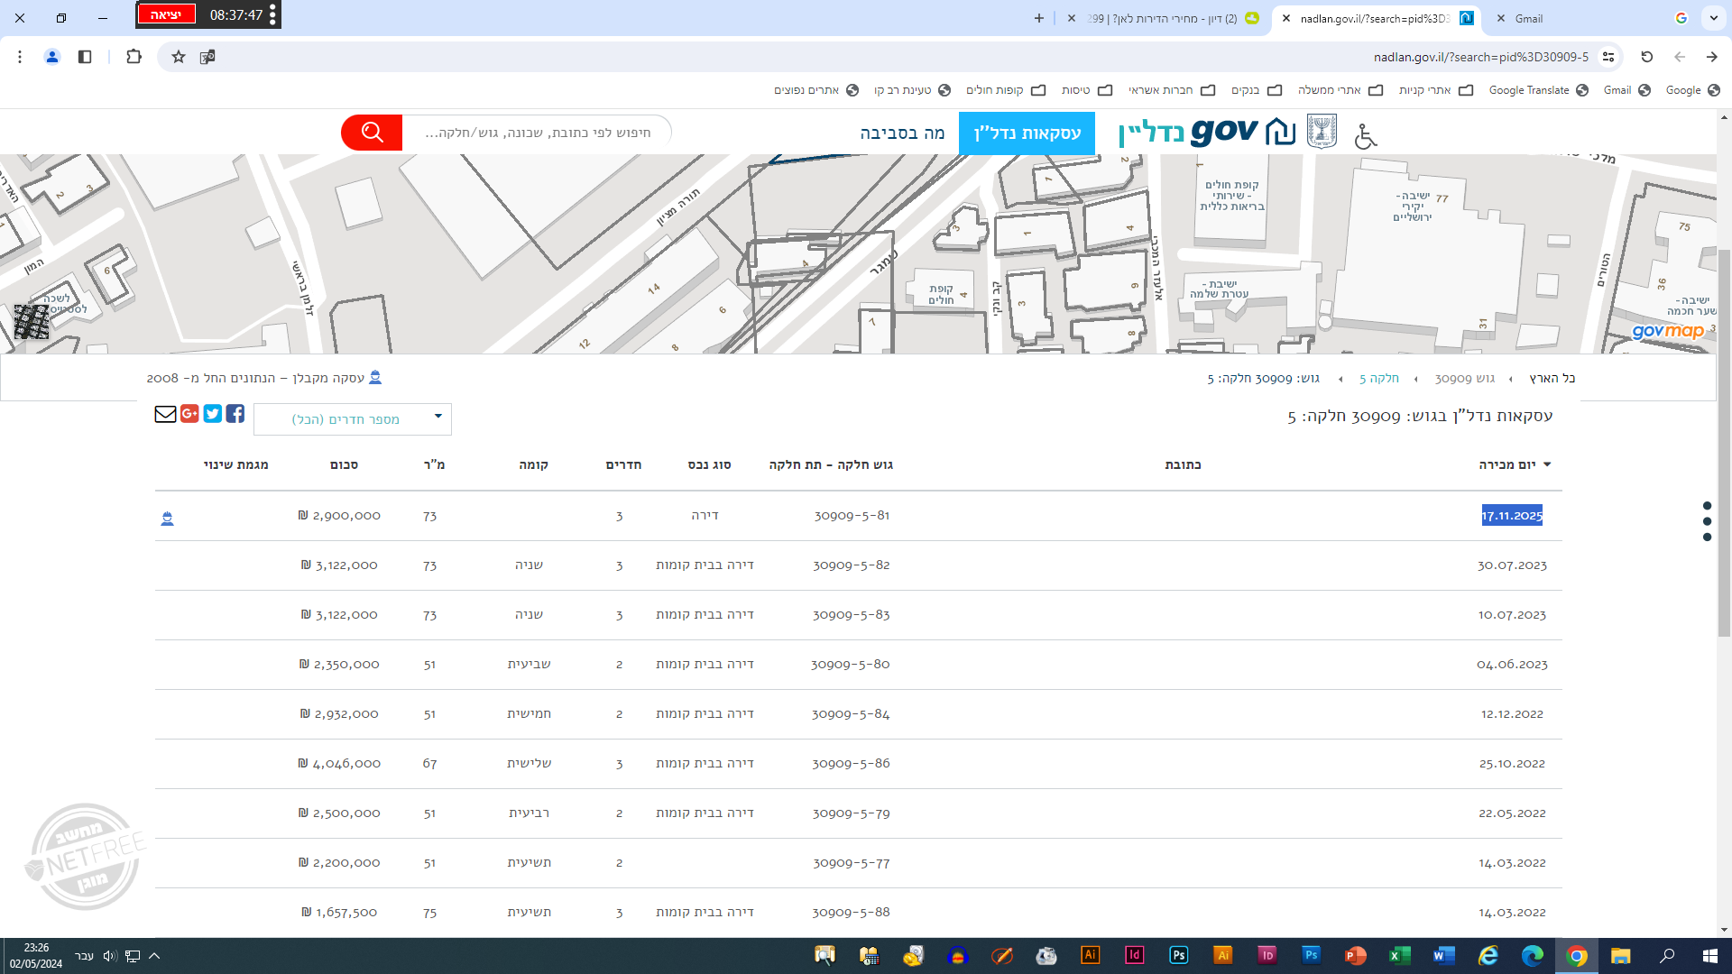1732x974 pixels.
Task: Share via the Facebook icon
Action: 235,414
